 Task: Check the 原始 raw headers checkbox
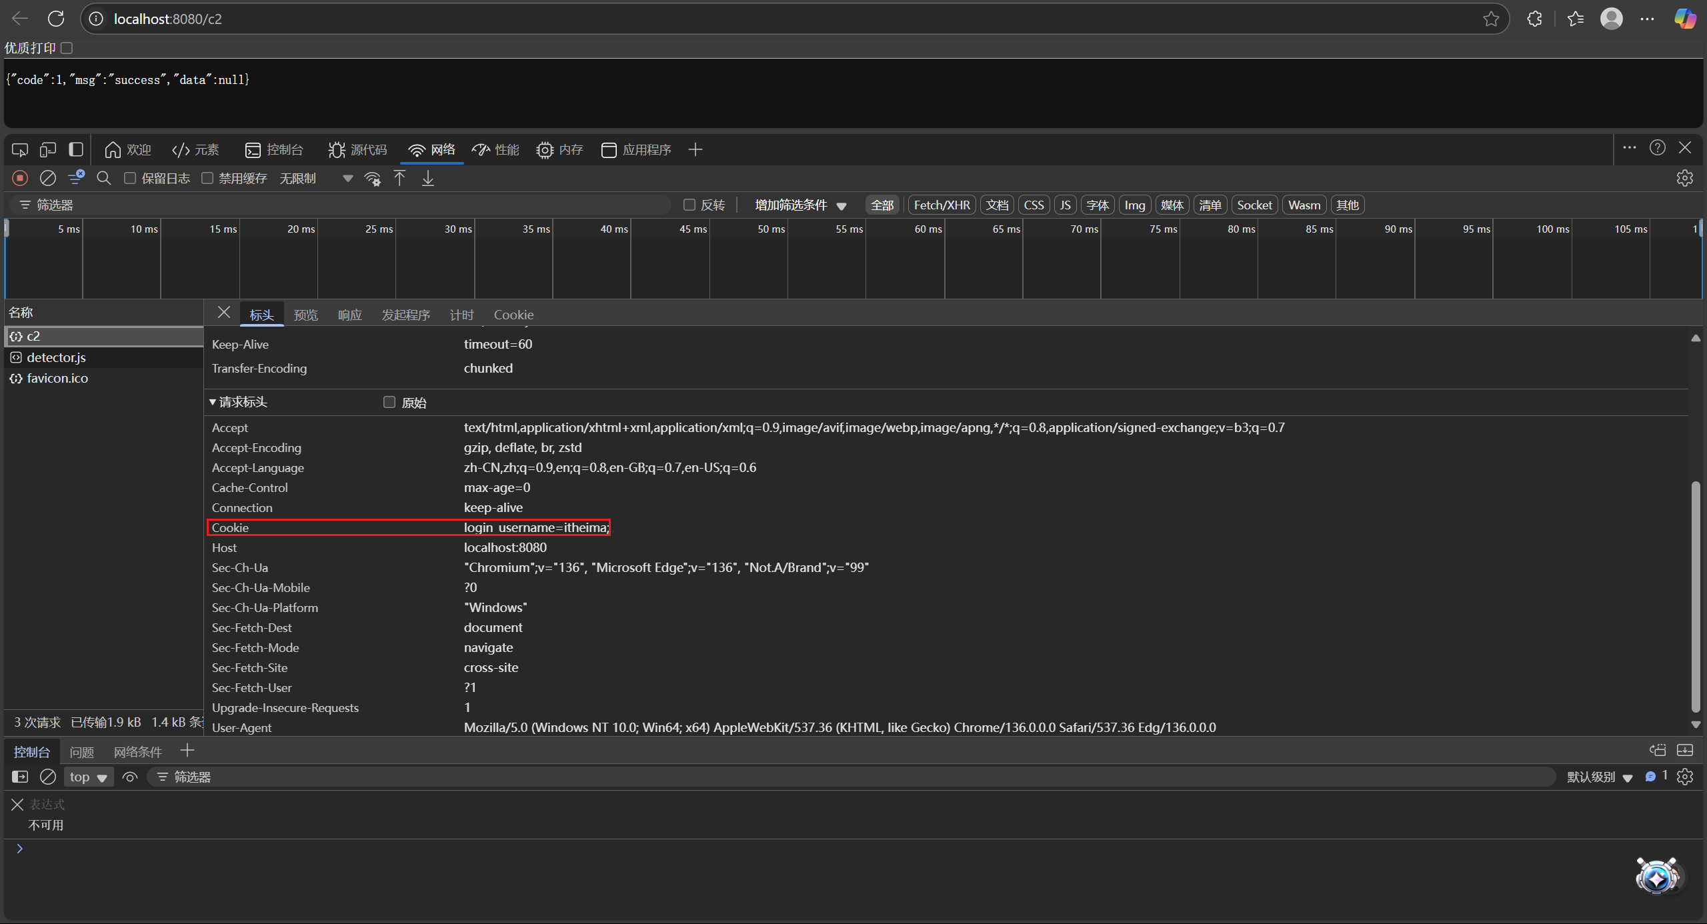point(389,402)
